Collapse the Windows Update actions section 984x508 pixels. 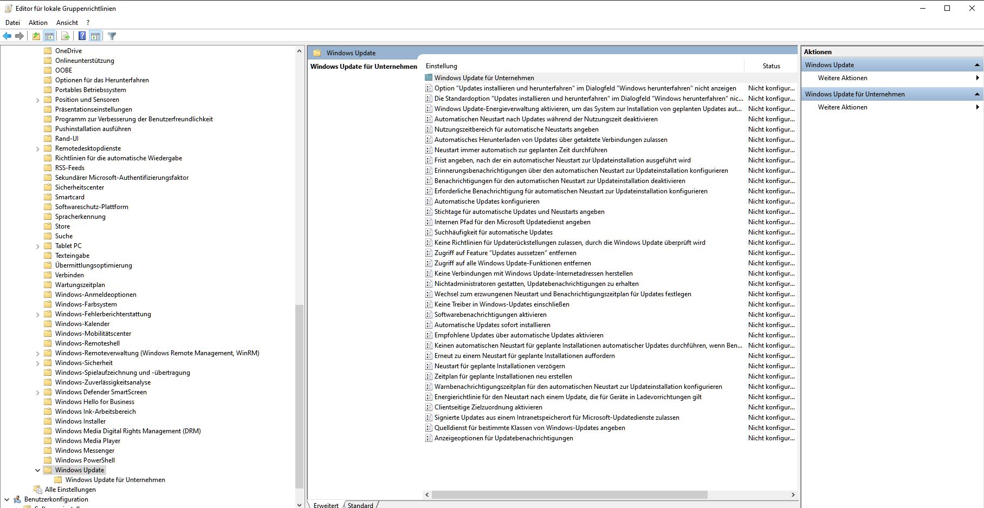coord(977,65)
